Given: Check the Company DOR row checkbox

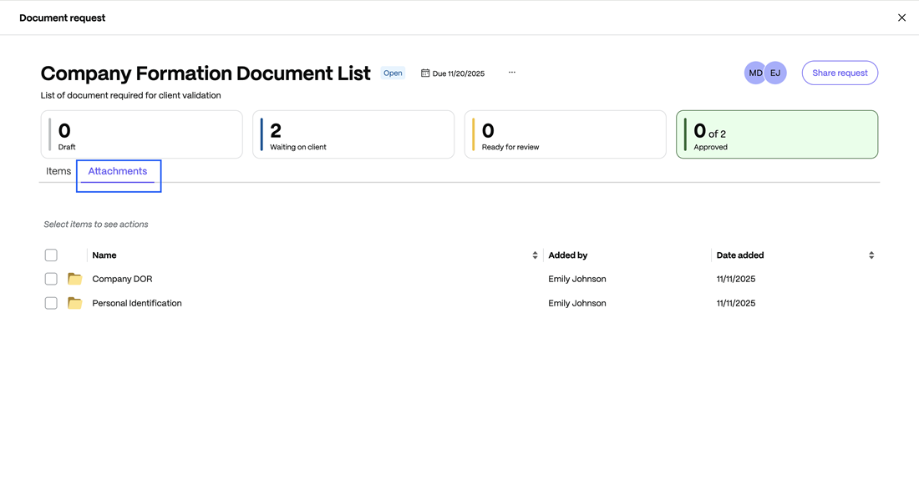Looking at the screenshot, I should coord(51,278).
